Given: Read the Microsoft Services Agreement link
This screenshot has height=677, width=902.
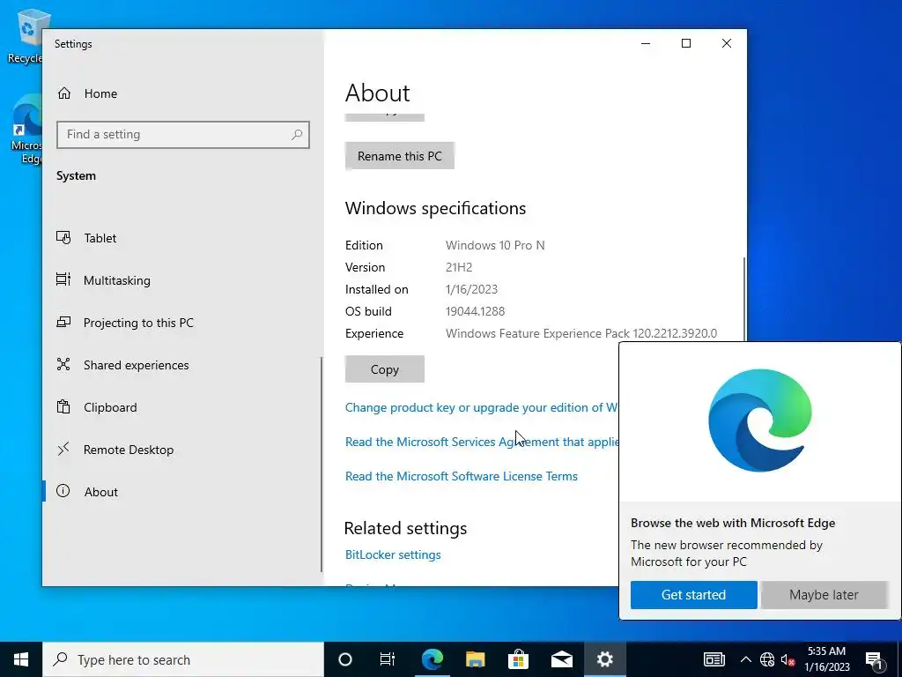Looking at the screenshot, I should pyautogui.click(x=482, y=442).
